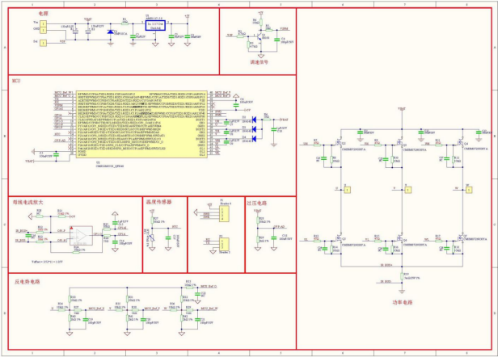Screen dimensions: 498x357
Task: Click the VBAT label above the power bridge
Action: [402, 109]
